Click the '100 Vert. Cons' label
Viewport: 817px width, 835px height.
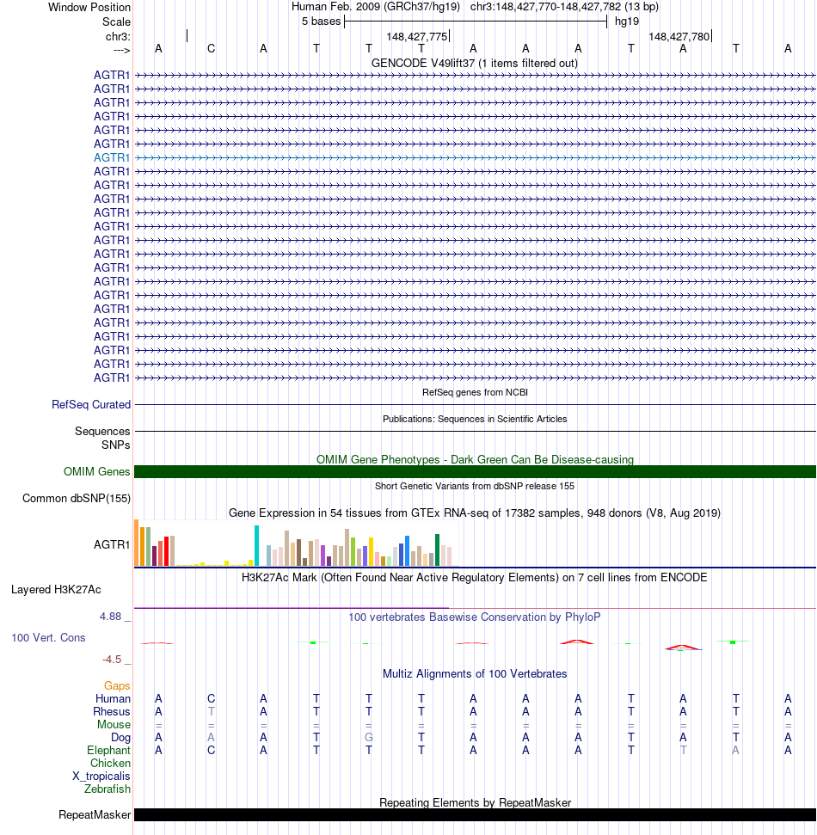coord(48,637)
